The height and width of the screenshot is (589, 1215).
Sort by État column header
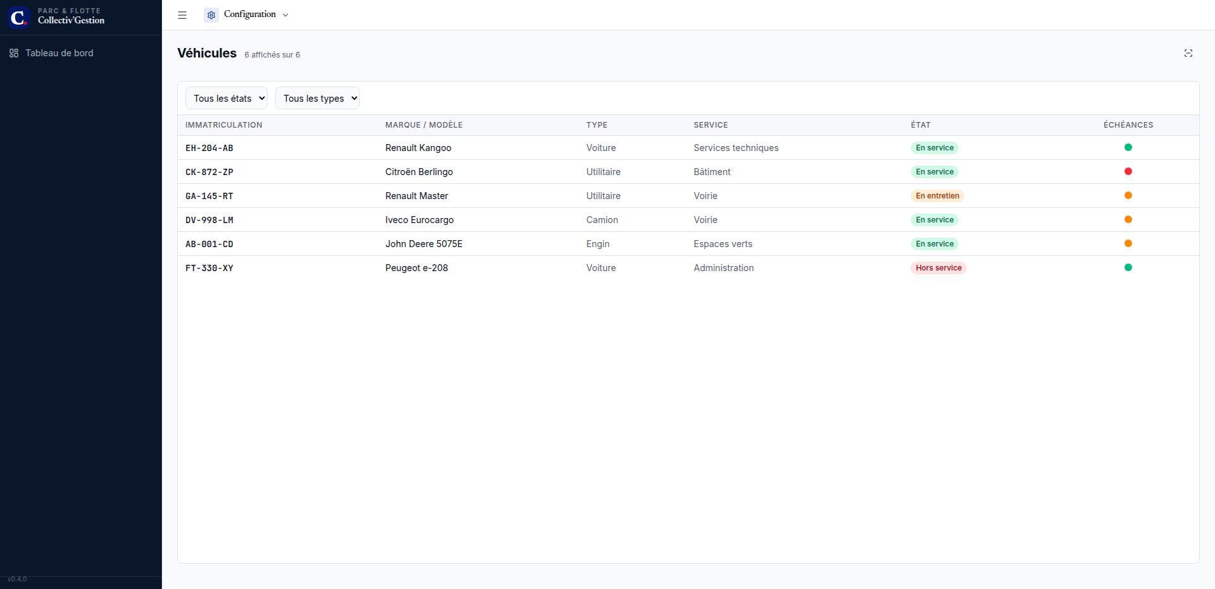921,125
